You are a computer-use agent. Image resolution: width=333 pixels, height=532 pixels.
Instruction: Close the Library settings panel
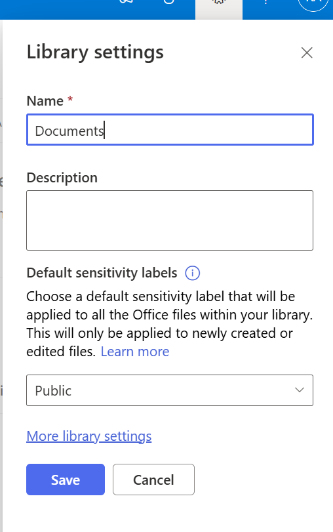(307, 52)
